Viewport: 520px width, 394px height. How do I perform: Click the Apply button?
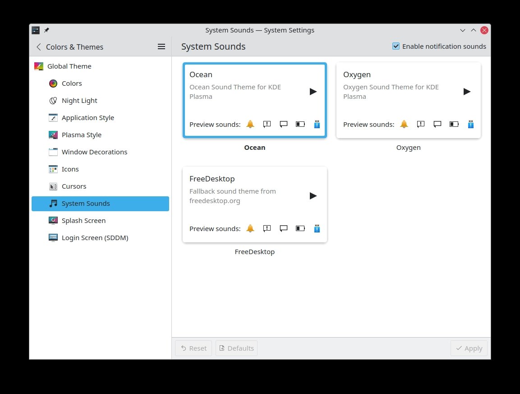469,348
